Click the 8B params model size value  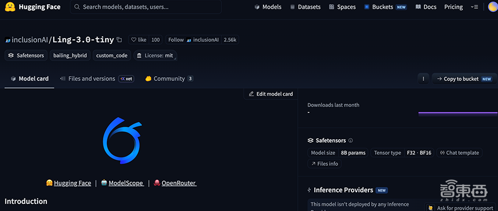(353, 153)
